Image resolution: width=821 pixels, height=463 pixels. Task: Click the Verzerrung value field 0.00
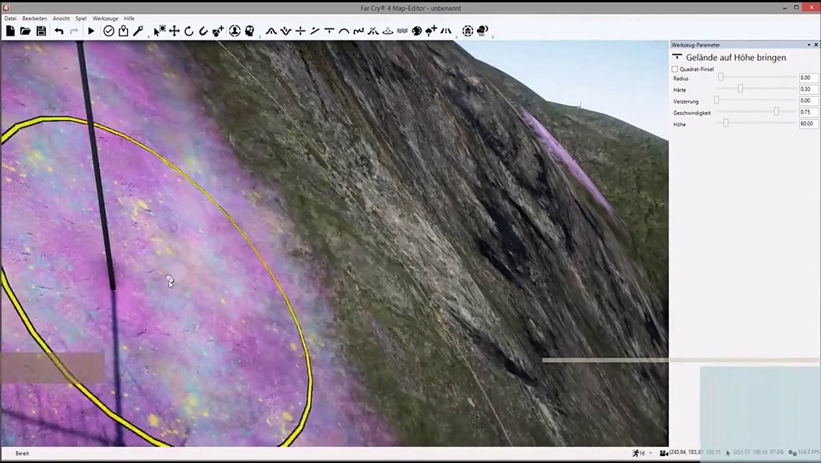808,101
